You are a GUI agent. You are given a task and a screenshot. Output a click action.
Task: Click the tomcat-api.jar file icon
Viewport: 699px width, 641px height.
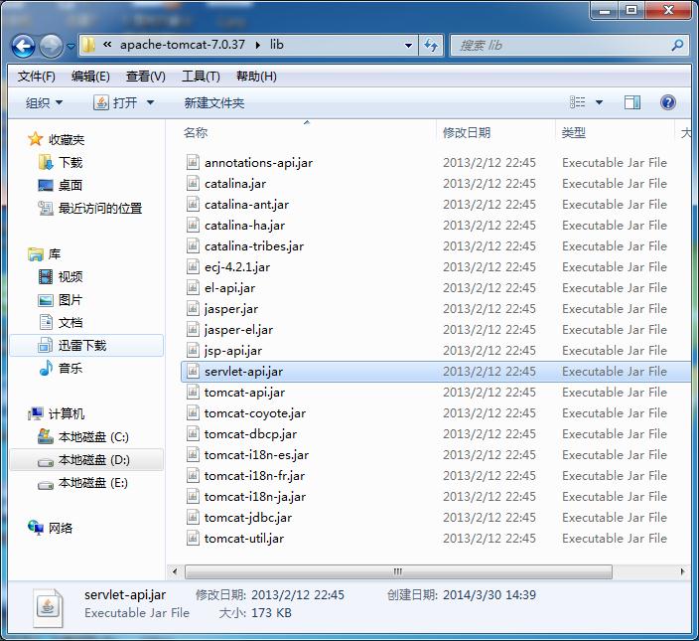pos(193,393)
